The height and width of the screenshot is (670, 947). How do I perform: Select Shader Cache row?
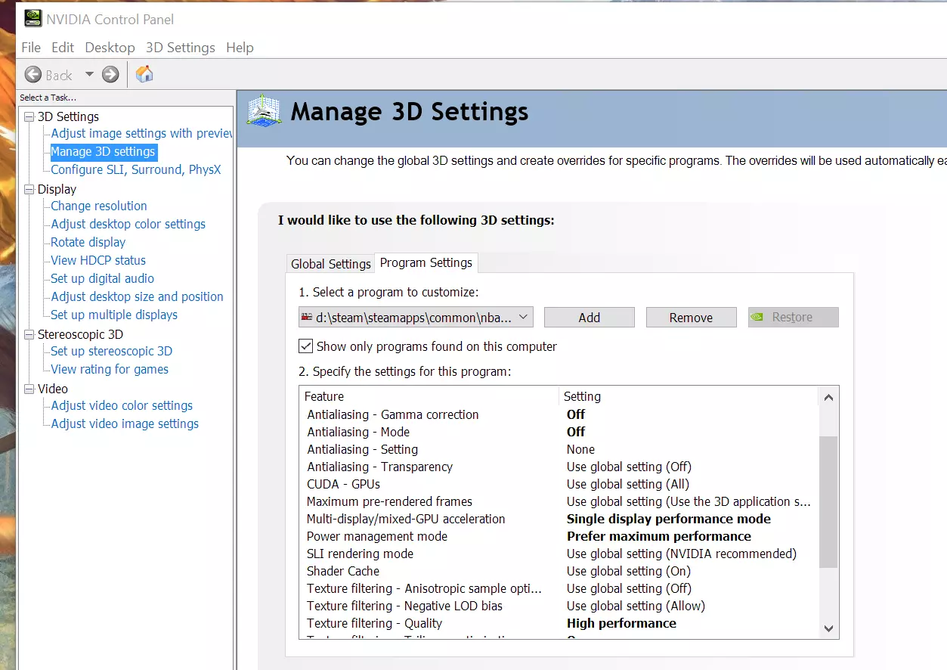[559, 571]
